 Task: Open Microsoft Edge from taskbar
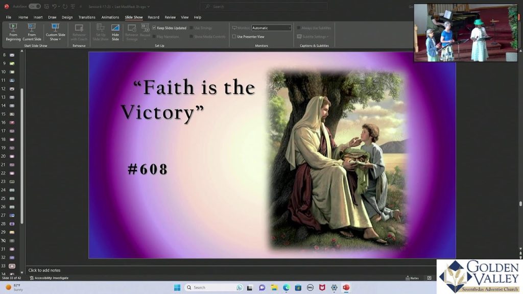pyautogui.click(x=286, y=287)
